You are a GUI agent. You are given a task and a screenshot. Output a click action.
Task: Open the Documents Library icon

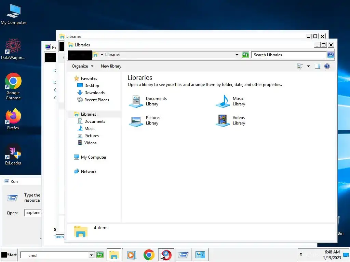pyautogui.click(x=136, y=101)
